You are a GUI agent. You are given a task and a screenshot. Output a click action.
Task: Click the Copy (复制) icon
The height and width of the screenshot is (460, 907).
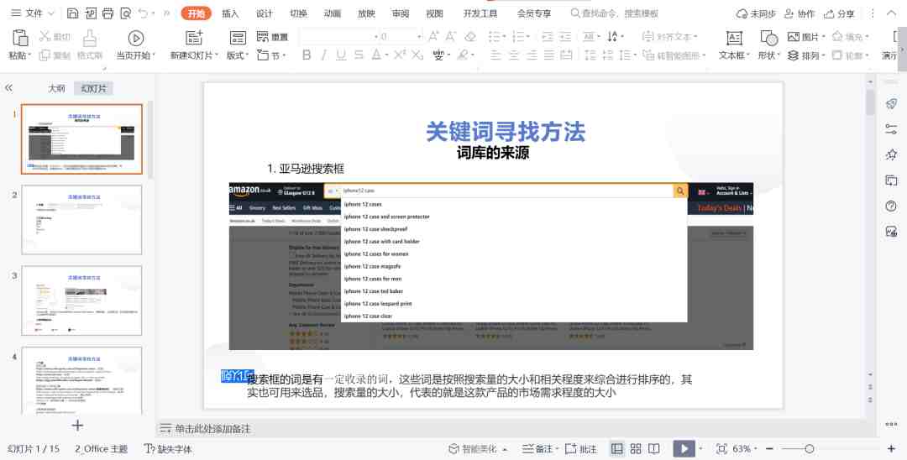45,55
